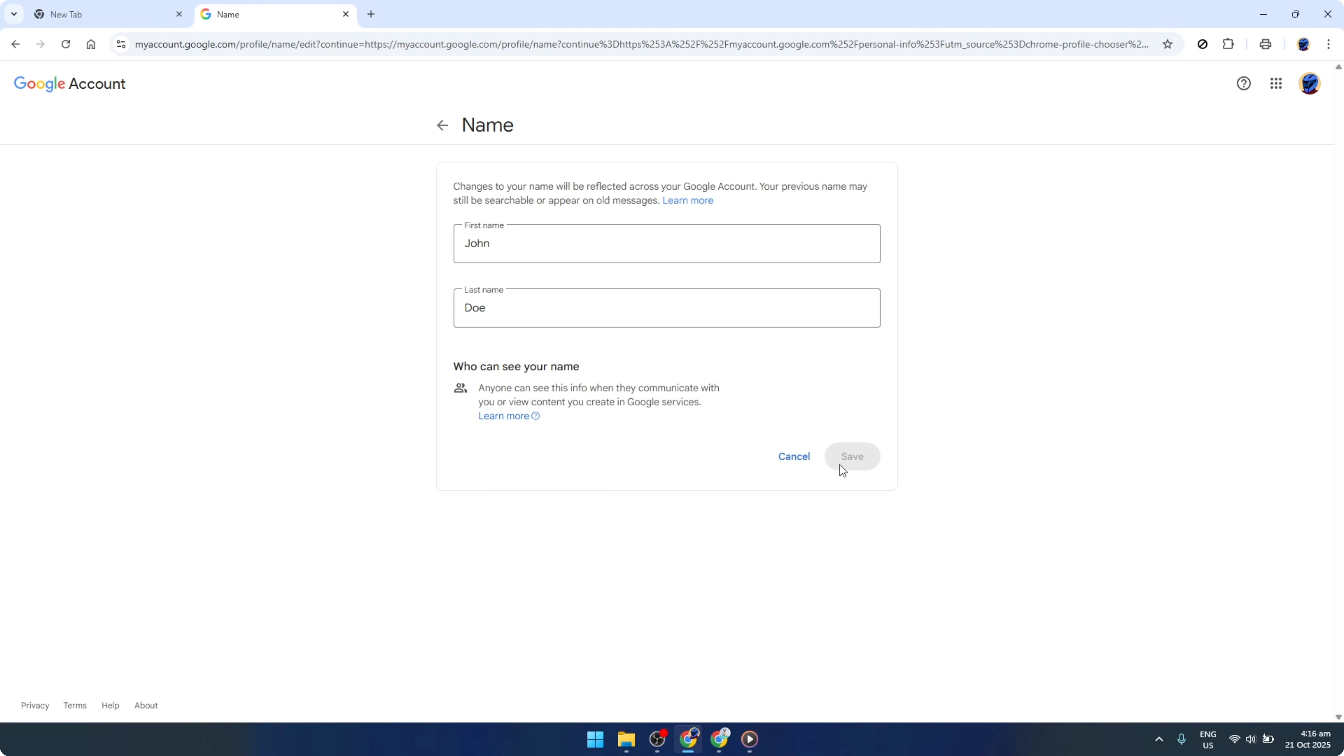Open the active Chrome taskbar icon
The height and width of the screenshot is (756, 1344).
point(688,739)
